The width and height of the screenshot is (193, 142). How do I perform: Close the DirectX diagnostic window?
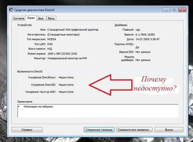[182, 10]
